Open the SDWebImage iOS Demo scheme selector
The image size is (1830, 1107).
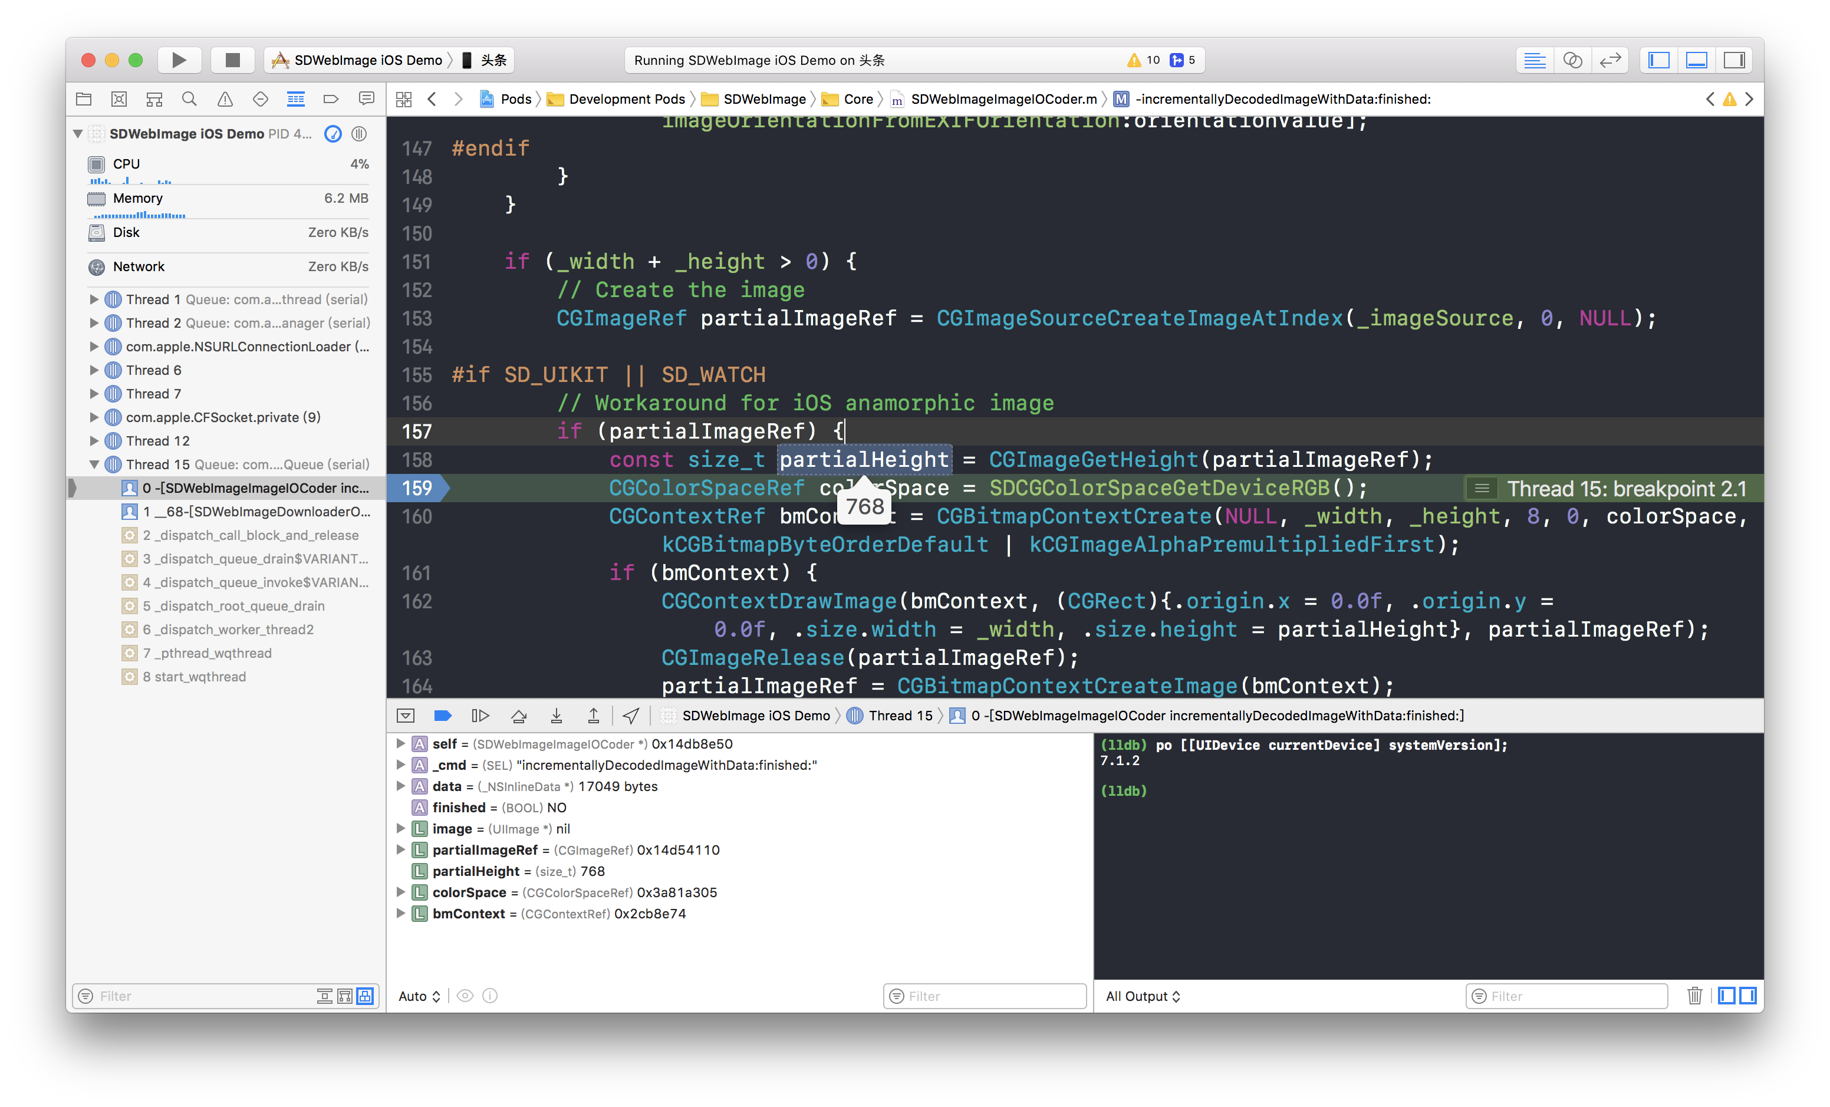click(x=357, y=60)
